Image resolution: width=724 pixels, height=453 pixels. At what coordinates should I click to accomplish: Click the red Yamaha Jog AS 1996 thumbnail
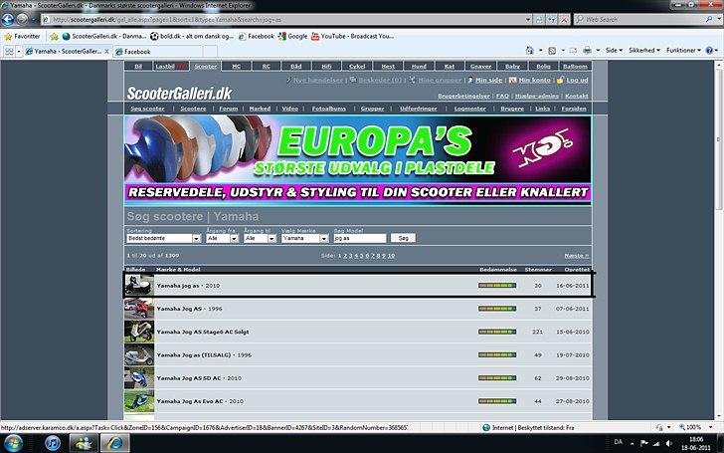(x=138, y=309)
